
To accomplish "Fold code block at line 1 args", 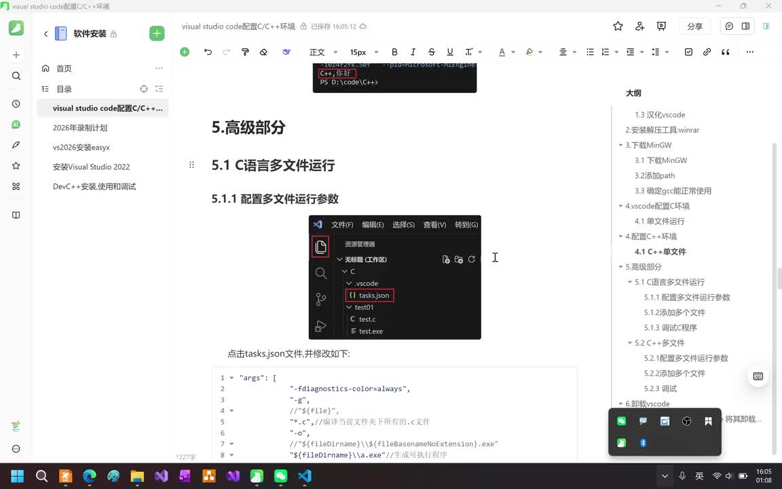I will pos(231,378).
